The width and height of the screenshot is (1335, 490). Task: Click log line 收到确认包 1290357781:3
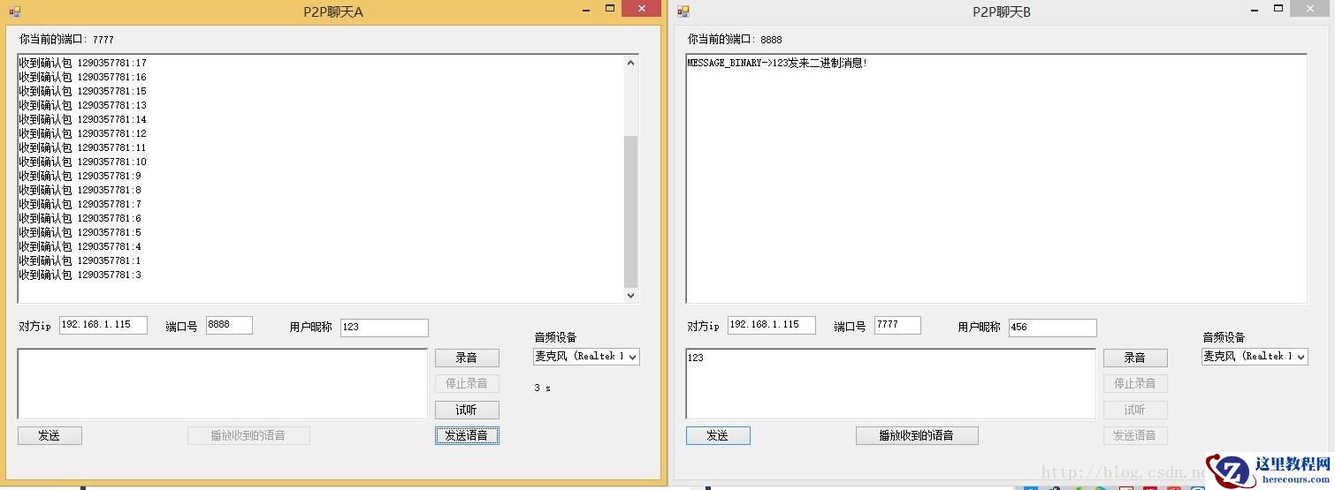pos(80,275)
